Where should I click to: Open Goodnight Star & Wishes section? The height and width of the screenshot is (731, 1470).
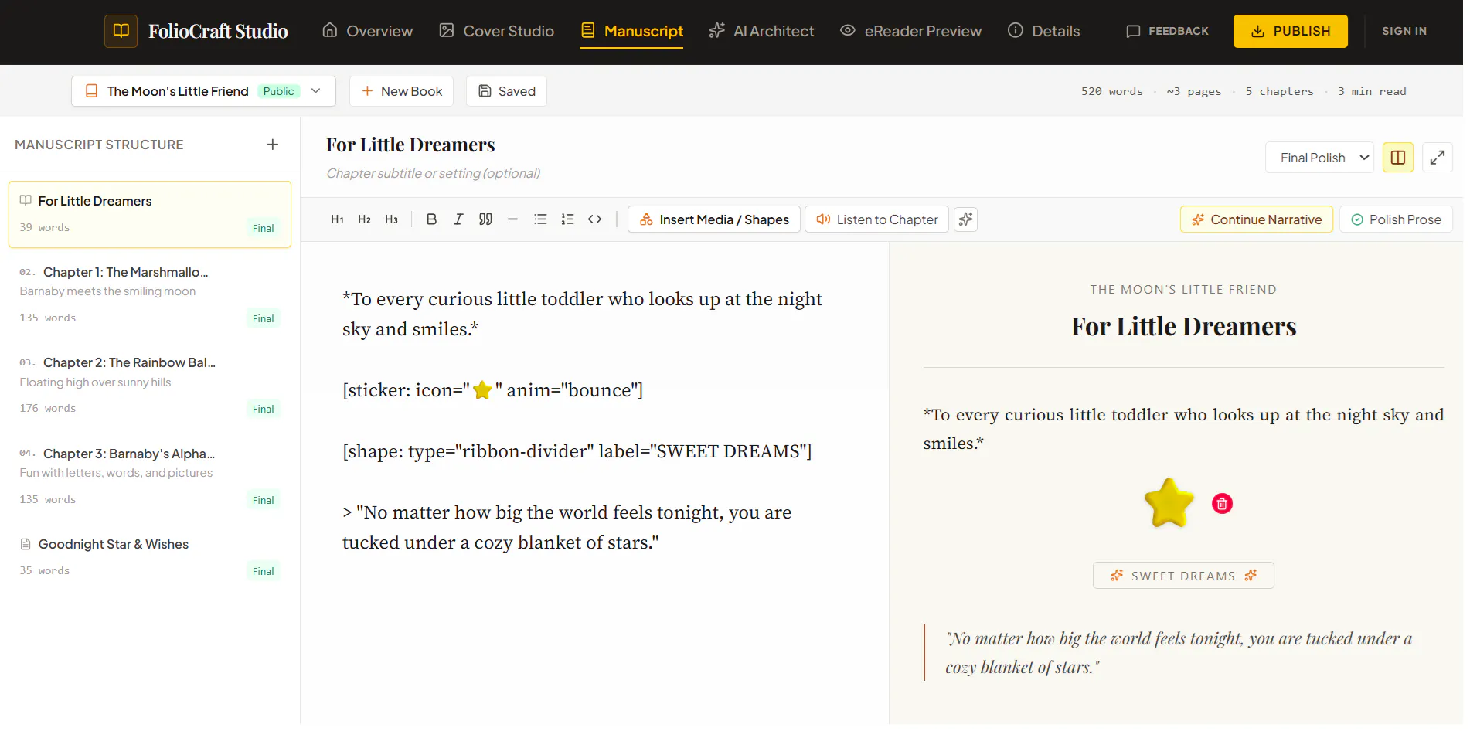click(x=150, y=556)
